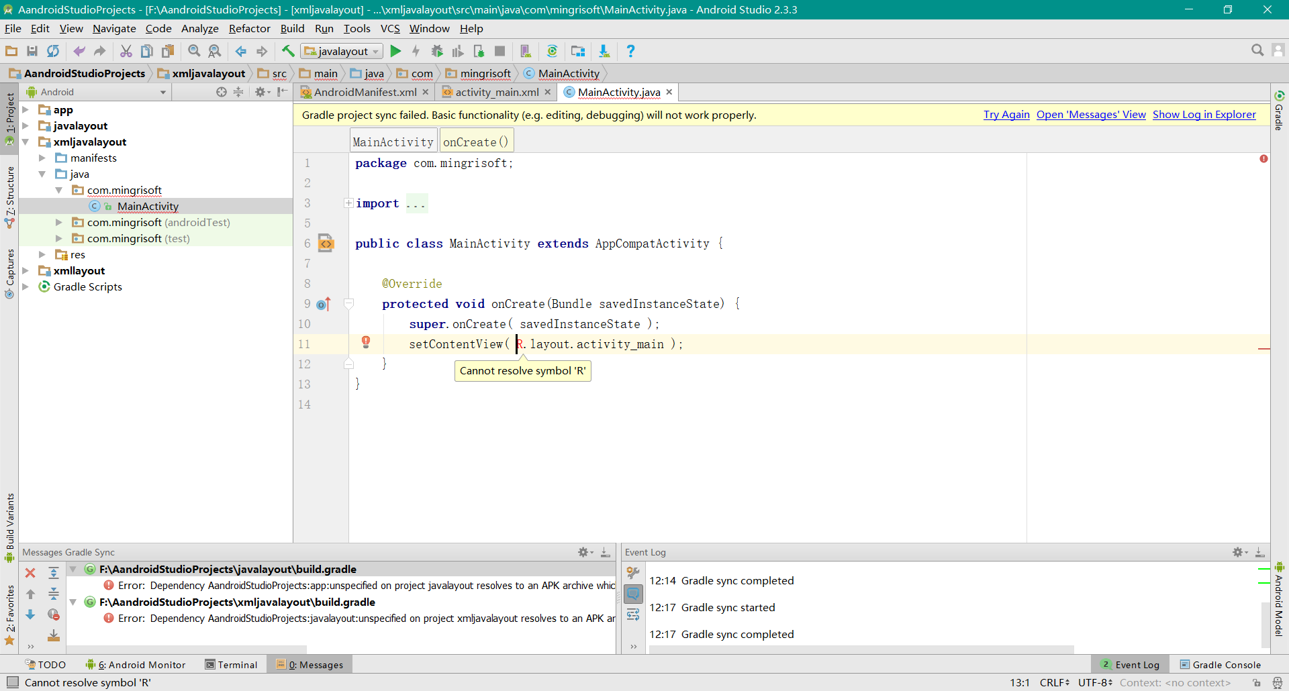
Task: Collapse the xmljavalayout module node
Action: point(26,142)
